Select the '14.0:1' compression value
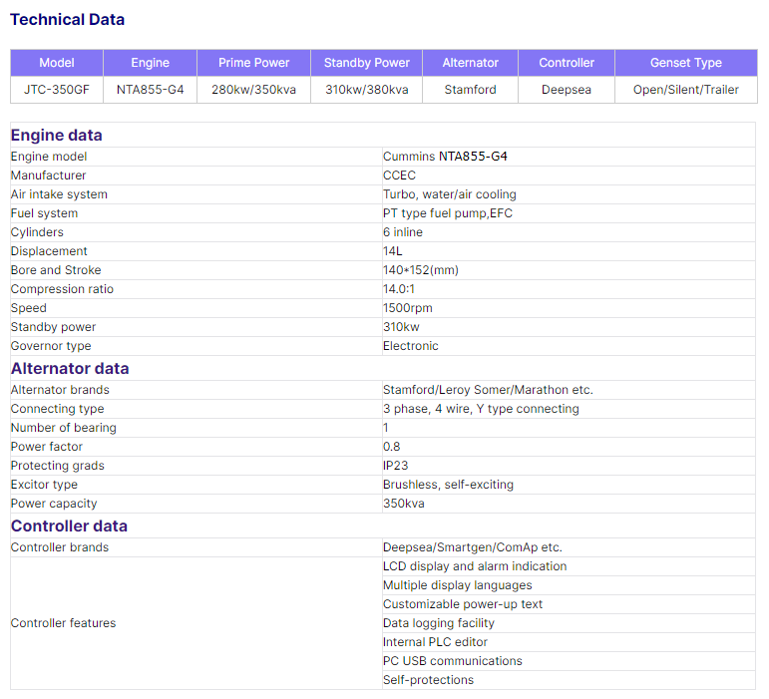 tap(398, 289)
